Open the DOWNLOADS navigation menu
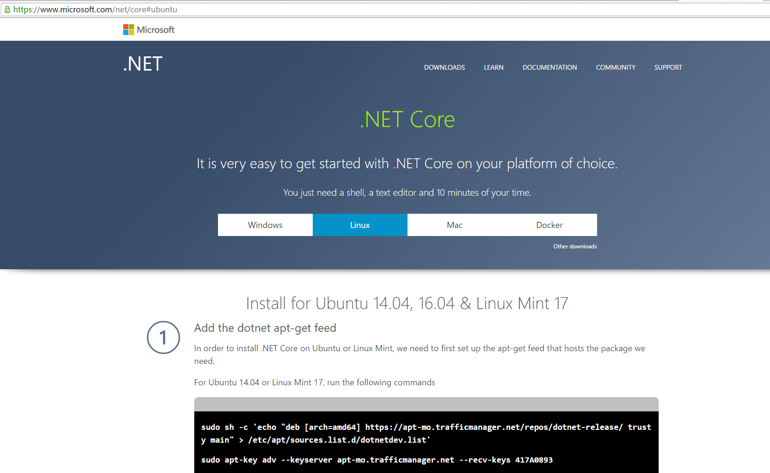Viewport: 770px width, 473px height. pyautogui.click(x=444, y=67)
